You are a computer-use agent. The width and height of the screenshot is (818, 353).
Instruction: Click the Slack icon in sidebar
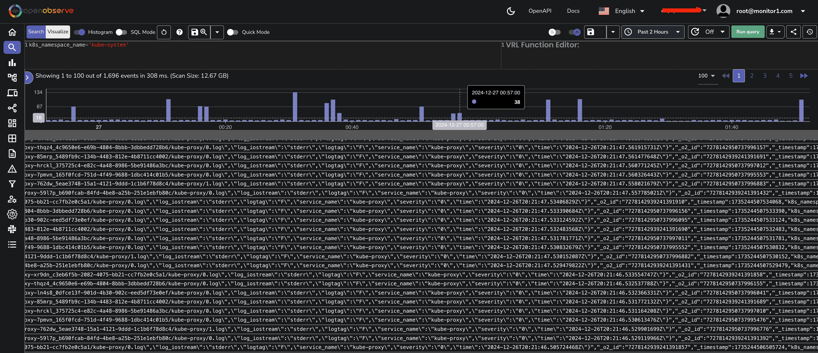point(12,229)
